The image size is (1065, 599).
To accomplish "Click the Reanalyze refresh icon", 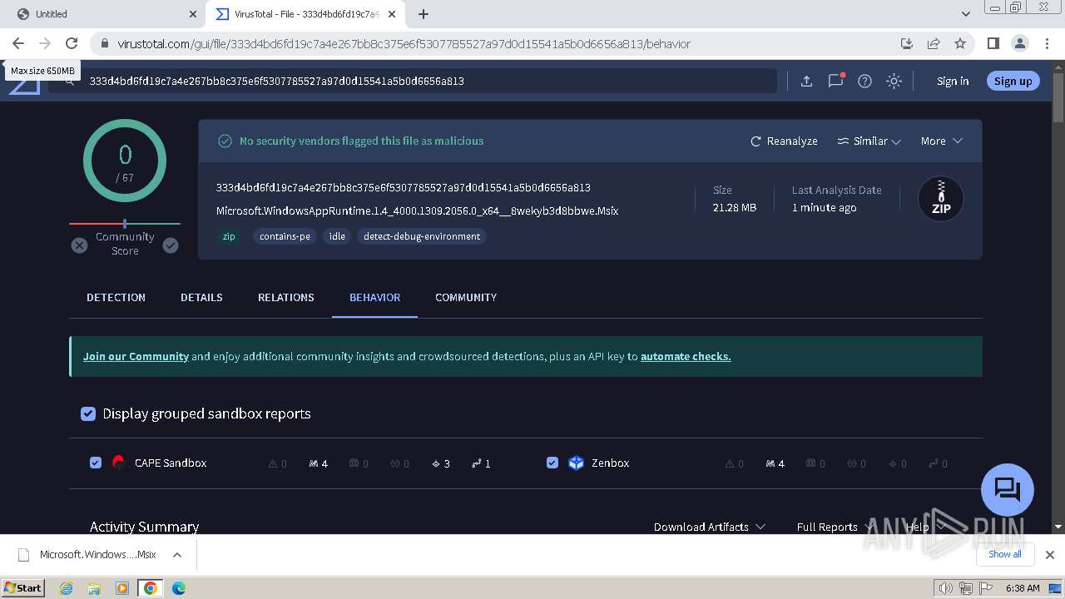I will point(755,141).
